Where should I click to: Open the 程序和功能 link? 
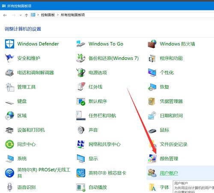tap(171, 58)
